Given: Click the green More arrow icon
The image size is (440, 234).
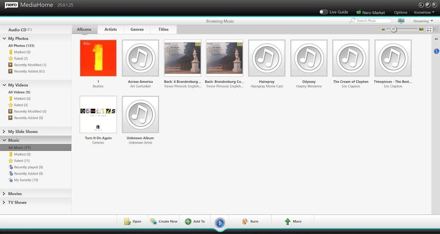Looking at the screenshot, I should pos(287,221).
